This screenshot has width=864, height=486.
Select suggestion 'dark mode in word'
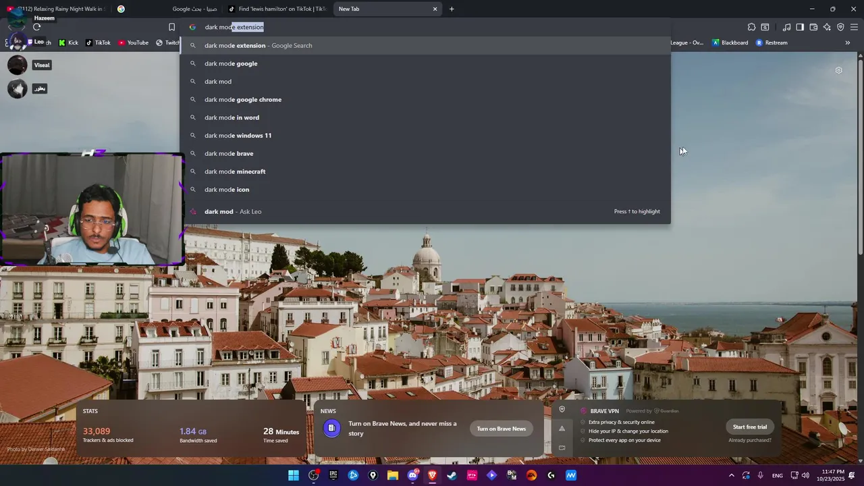coord(425,117)
